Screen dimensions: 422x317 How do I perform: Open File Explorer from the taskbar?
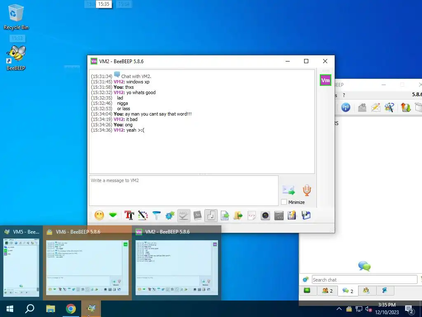[50, 309]
